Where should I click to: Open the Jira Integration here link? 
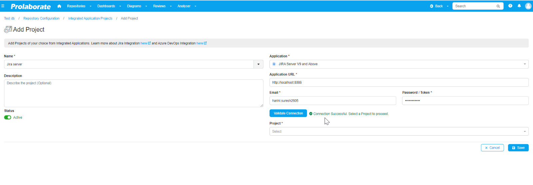point(144,43)
